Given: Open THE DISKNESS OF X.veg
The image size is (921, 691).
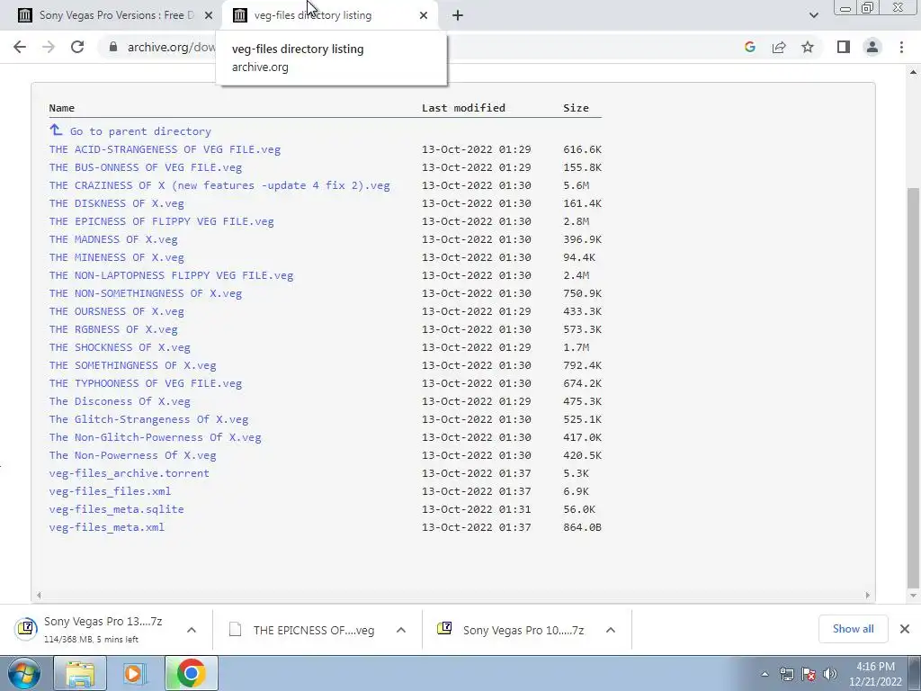Looking at the screenshot, I should [x=117, y=203].
